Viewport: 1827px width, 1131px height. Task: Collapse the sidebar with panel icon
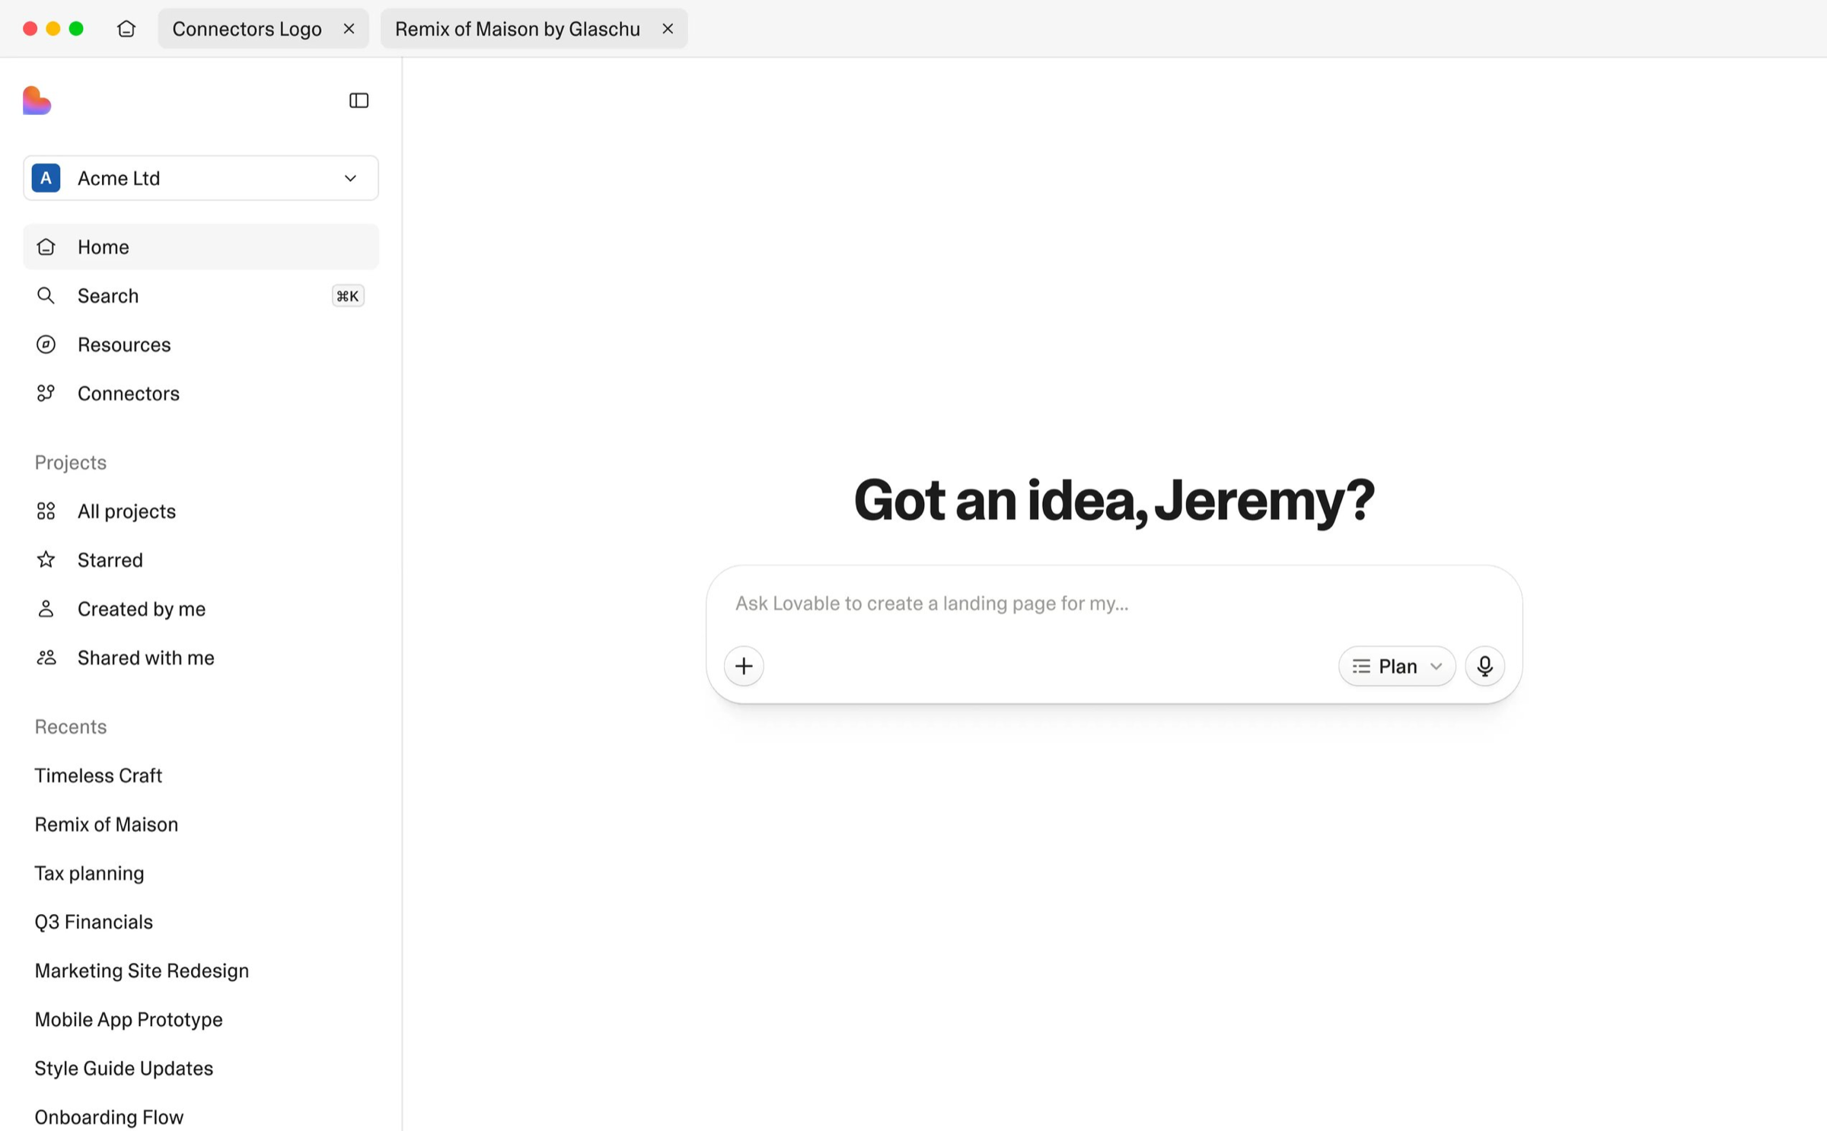[x=359, y=100]
